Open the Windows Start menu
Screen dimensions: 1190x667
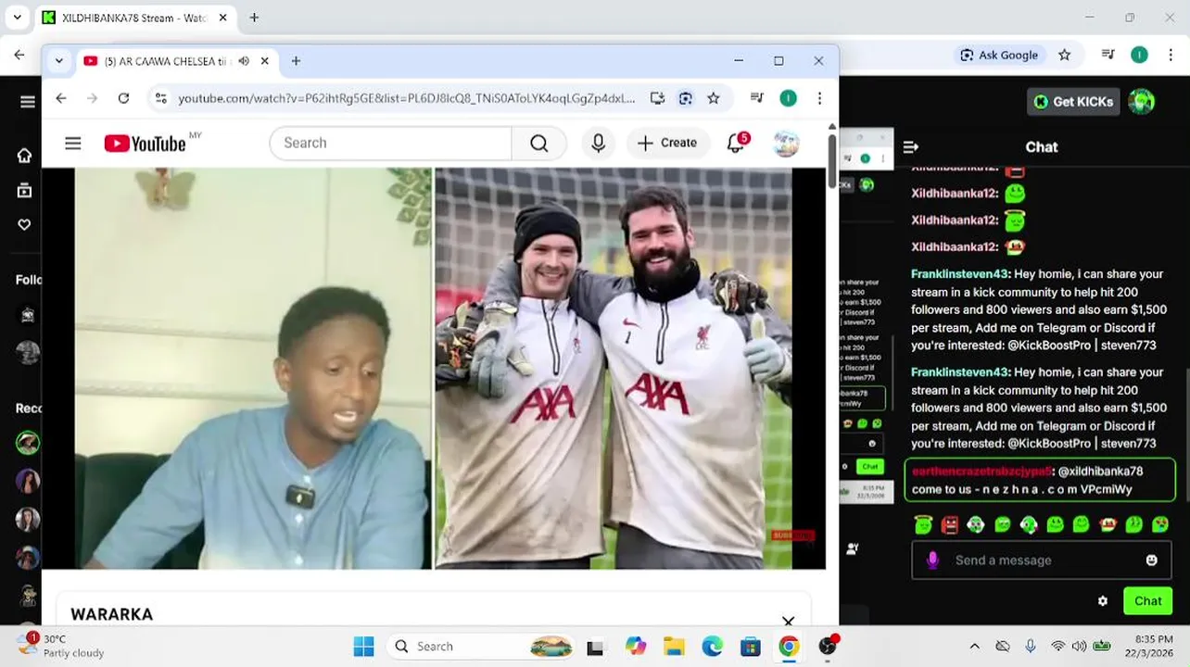(363, 647)
